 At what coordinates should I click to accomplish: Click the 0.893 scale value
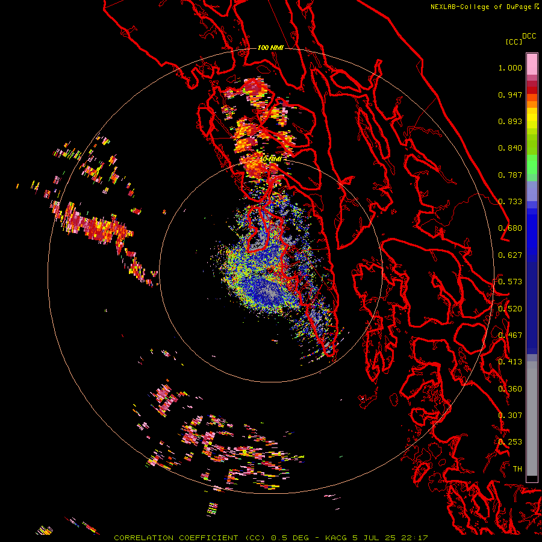click(510, 121)
